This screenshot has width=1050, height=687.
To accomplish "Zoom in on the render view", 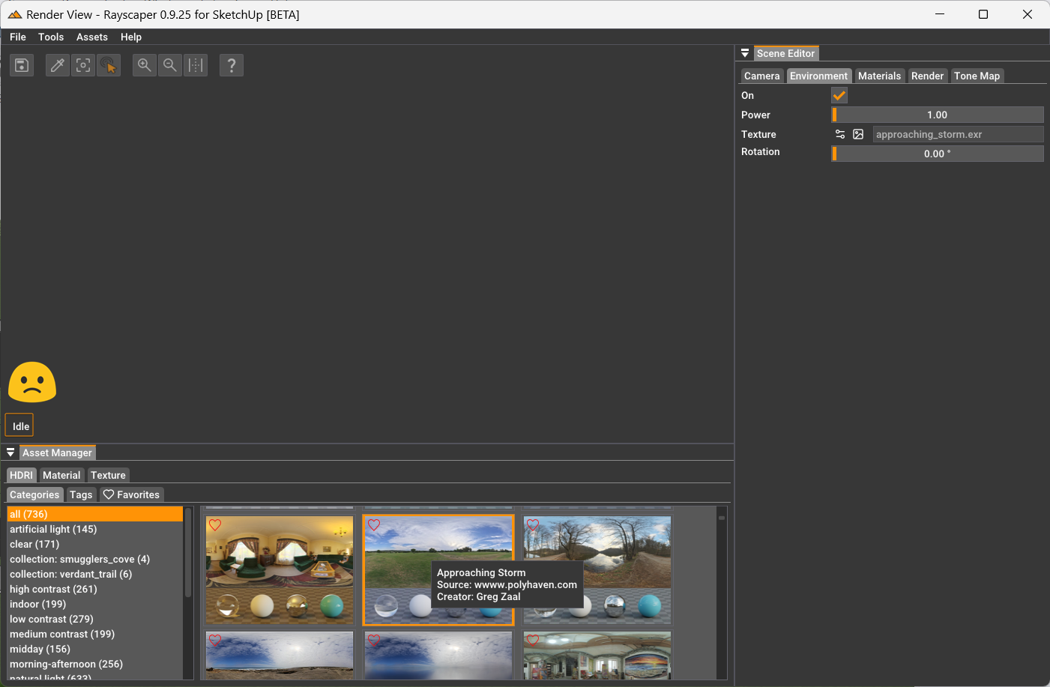I will click(x=145, y=65).
